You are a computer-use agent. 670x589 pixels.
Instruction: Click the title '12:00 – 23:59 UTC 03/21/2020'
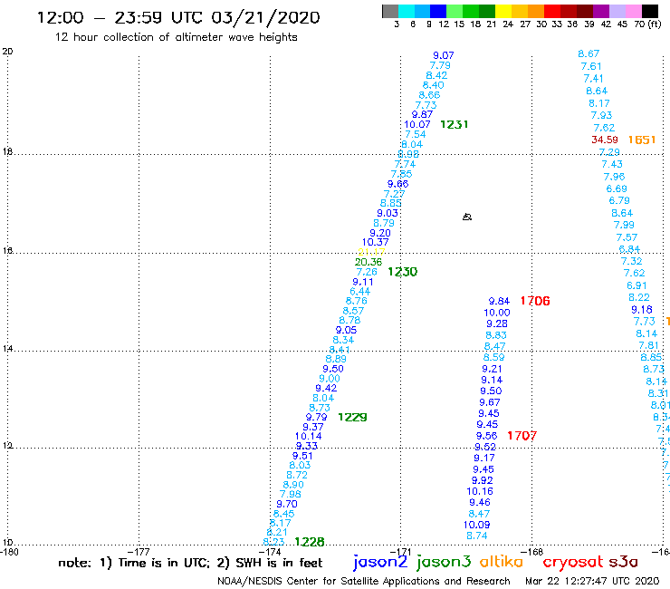178,17
